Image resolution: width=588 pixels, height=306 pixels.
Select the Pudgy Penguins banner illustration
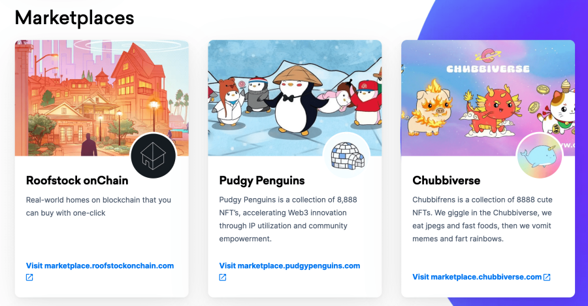pyautogui.click(x=295, y=98)
